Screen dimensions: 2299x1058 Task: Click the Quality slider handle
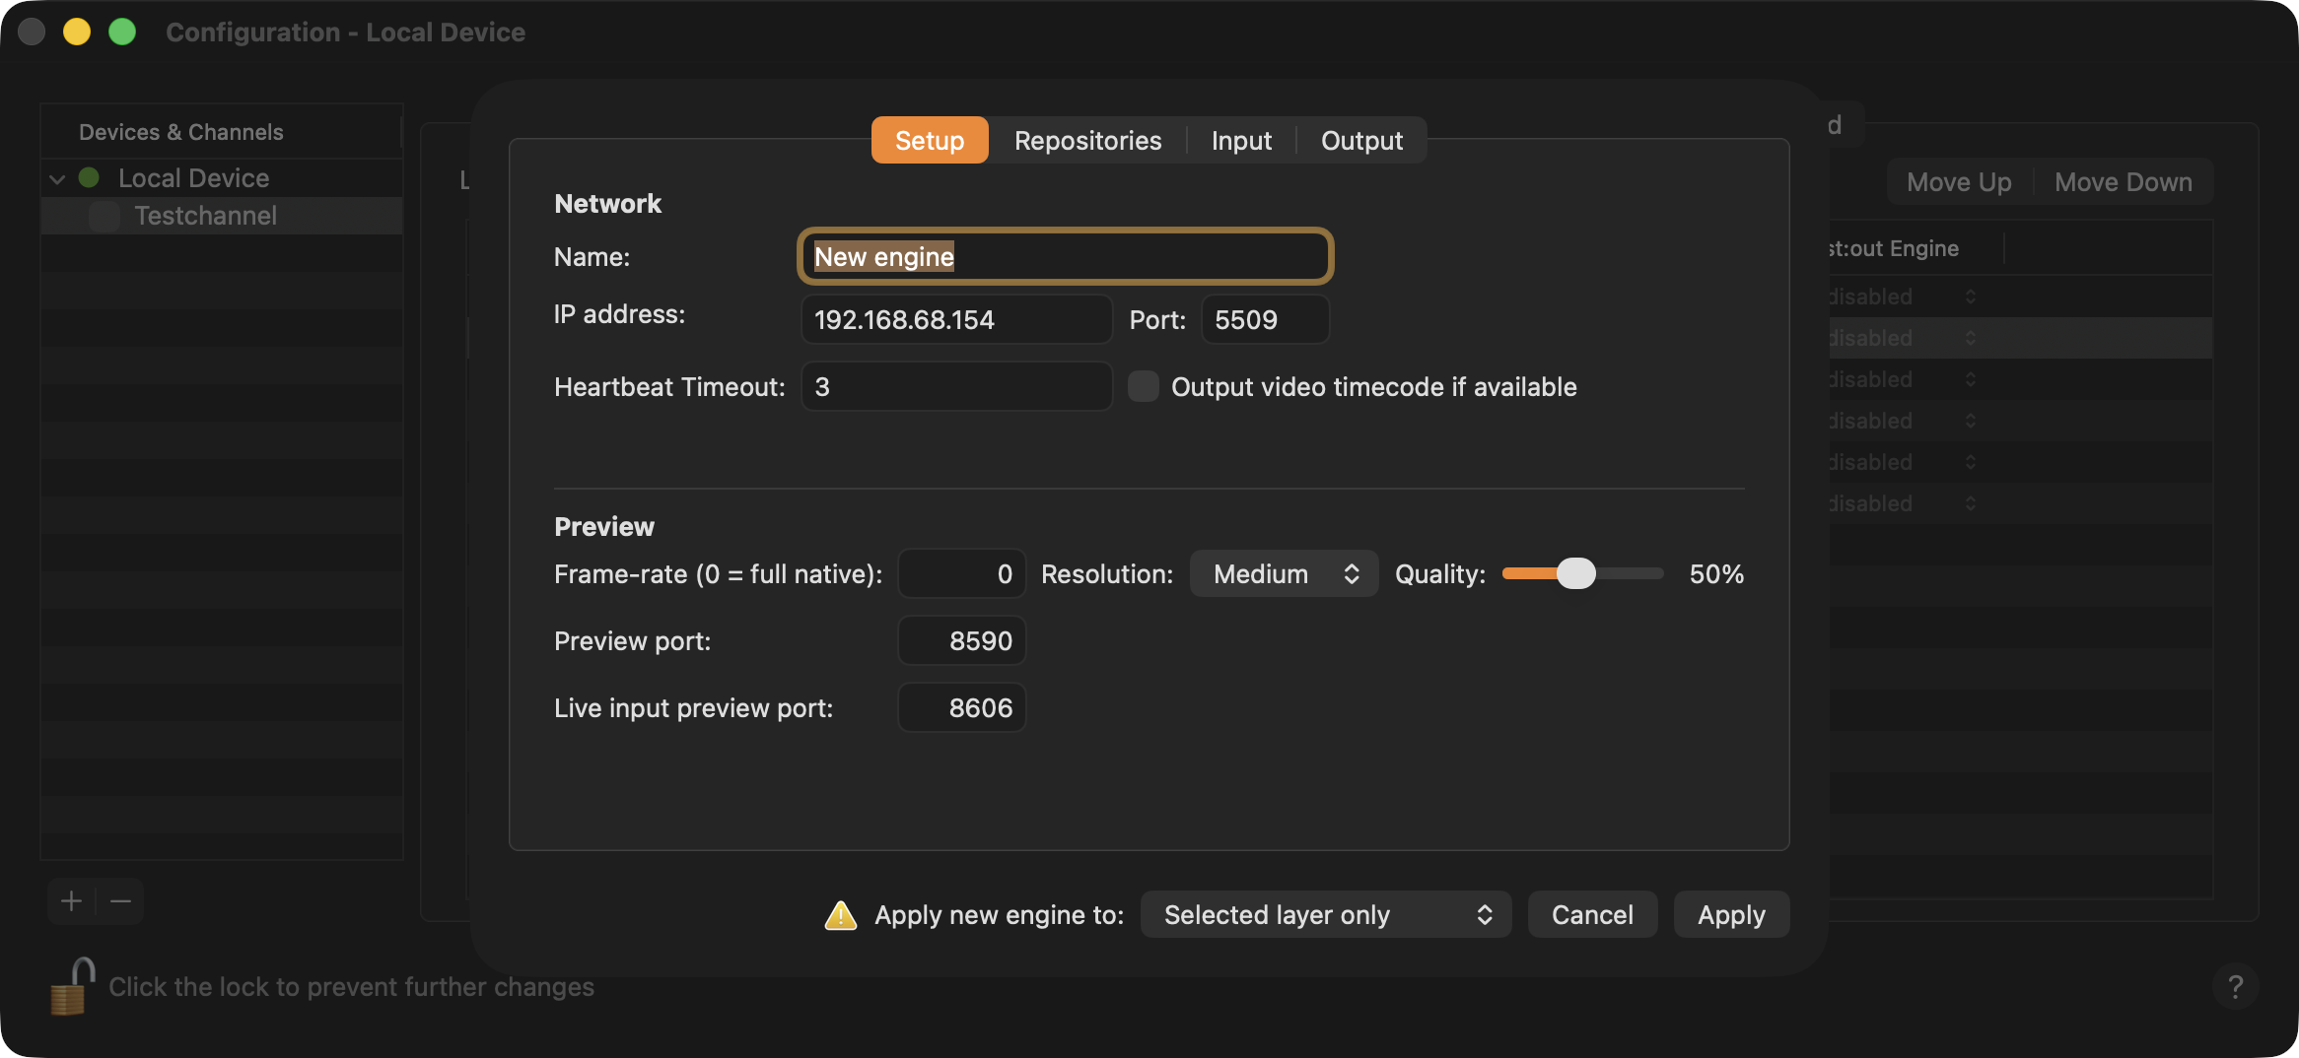(1575, 573)
